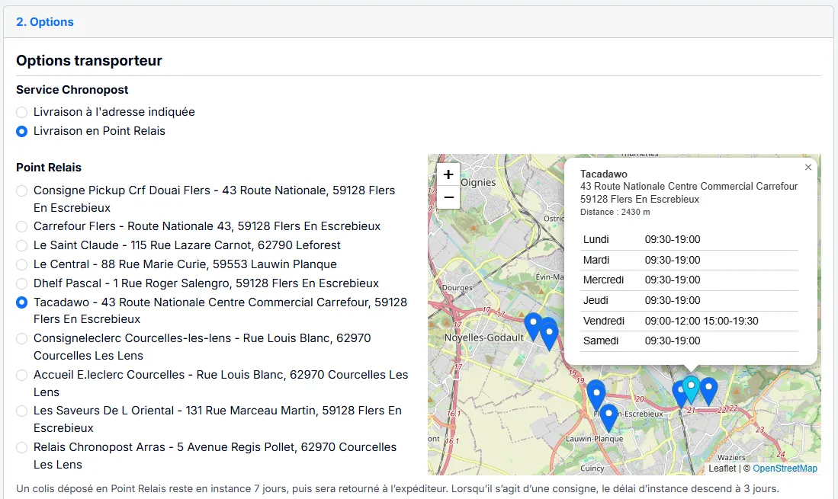The width and height of the screenshot is (838, 499).
Task: Open the Leaflet attribution link
Action: point(722,469)
